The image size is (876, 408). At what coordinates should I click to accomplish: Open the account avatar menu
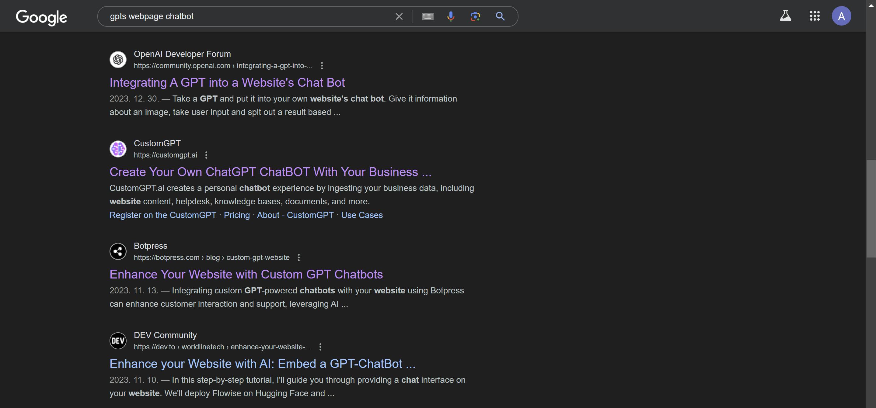point(841,16)
